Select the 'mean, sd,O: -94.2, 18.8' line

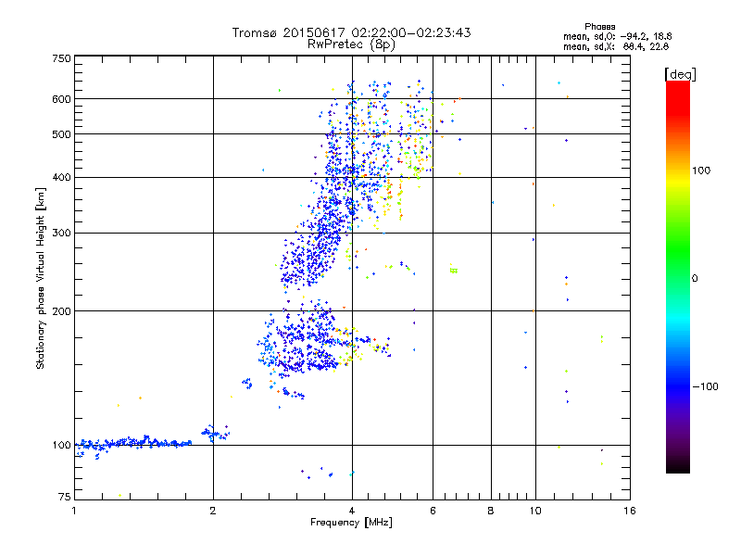(617, 36)
